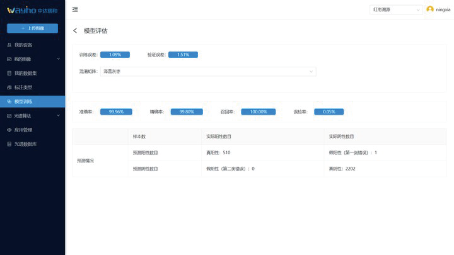Click the ningxia user avatar icon
The height and width of the screenshot is (255, 454).
tap(430, 9)
